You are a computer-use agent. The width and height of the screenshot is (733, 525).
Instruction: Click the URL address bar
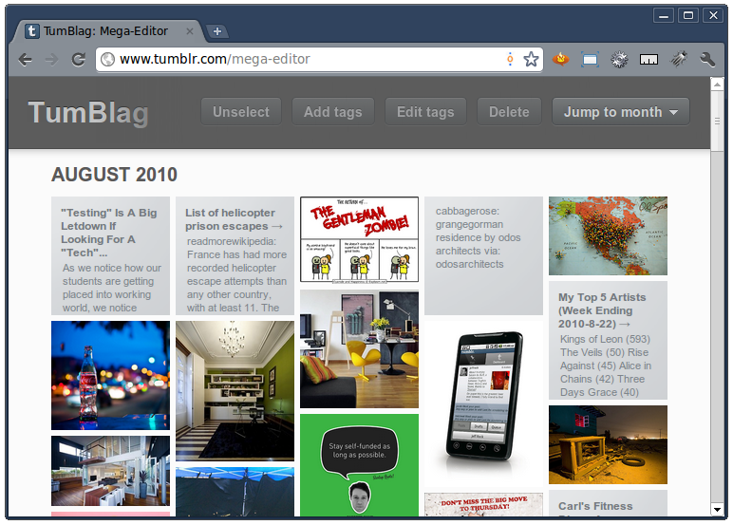pos(304,59)
